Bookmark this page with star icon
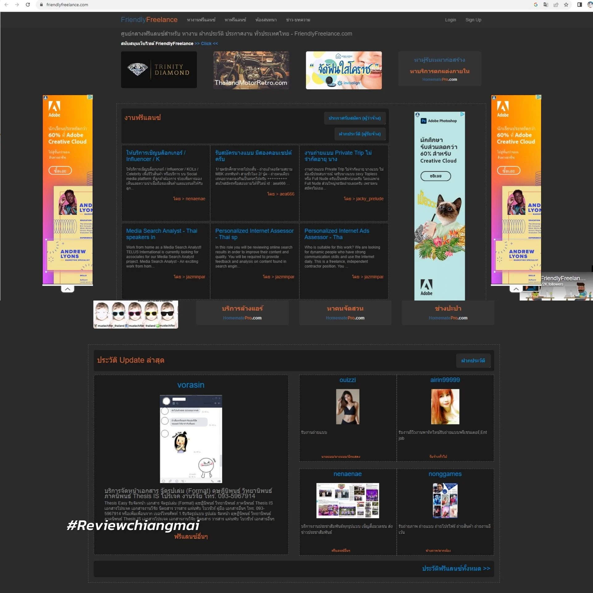The height and width of the screenshot is (593, 593). (x=566, y=5)
